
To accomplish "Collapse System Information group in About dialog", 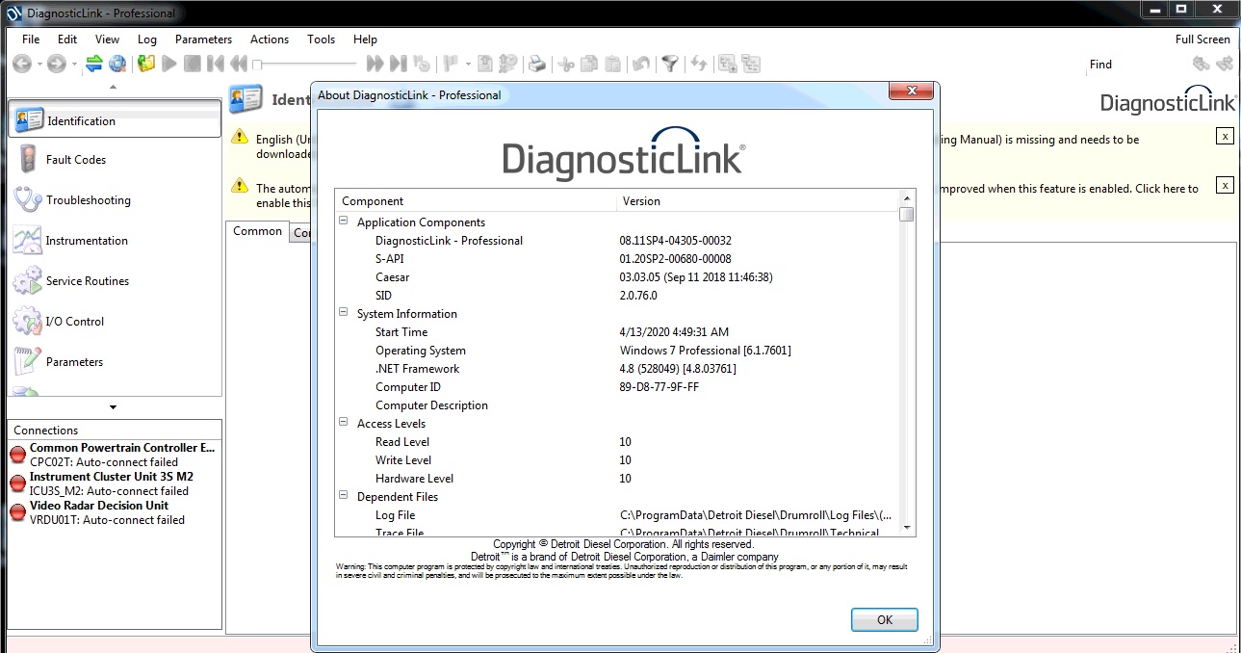I will coord(344,313).
